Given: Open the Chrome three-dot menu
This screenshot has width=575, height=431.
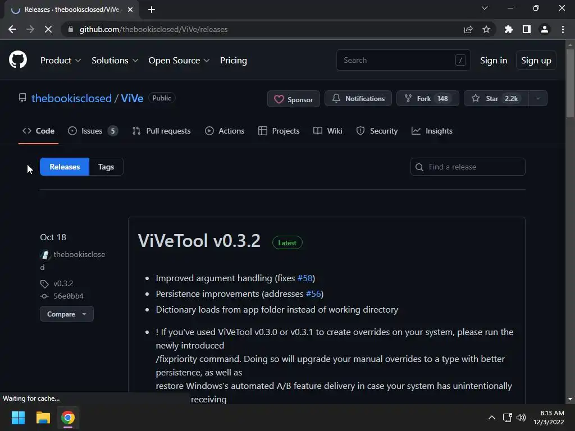Looking at the screenshot, I should pyautogui.click(x=563, y=29).
